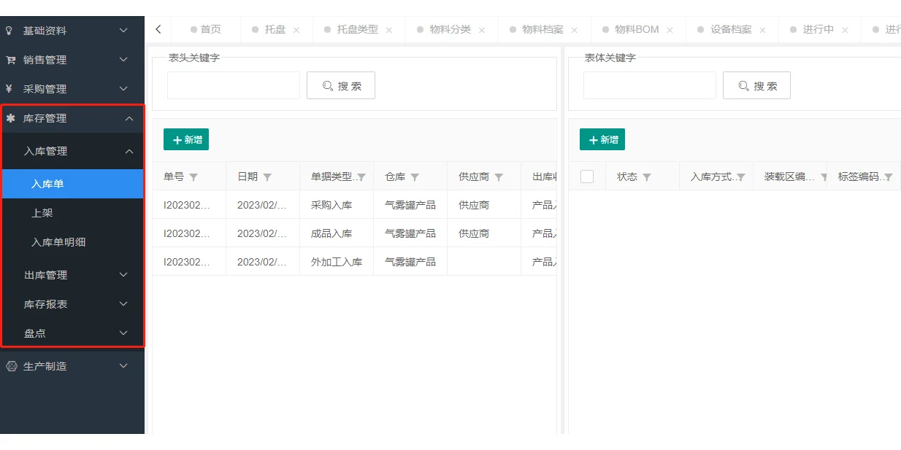Click the lightbulb icon beside 基础资料

pos(9,31)
